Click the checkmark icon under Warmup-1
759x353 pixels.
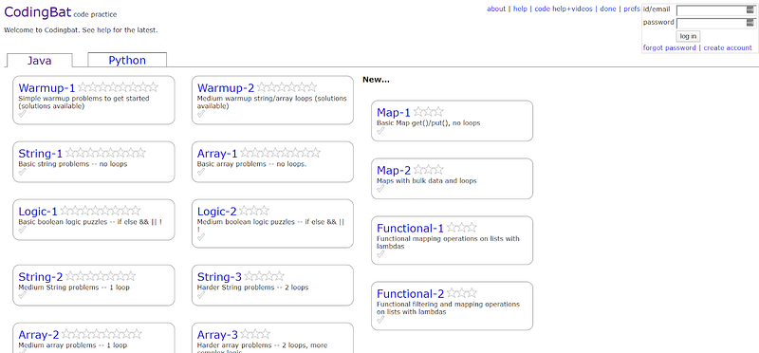[x=22, y=114]
